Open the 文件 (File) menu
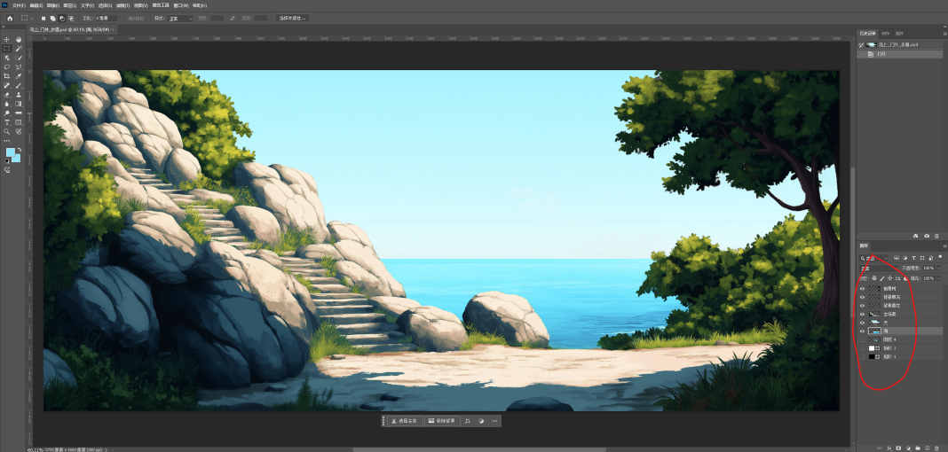 pos(19,5)
